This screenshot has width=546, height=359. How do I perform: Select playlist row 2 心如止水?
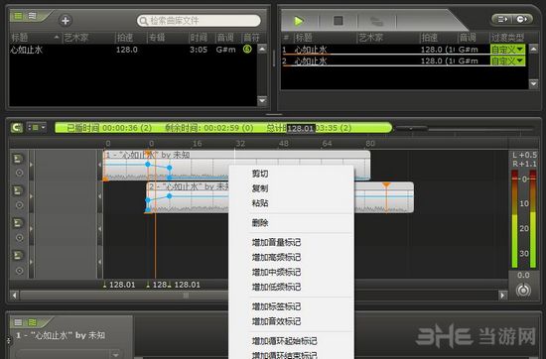[x=404, y=60]
